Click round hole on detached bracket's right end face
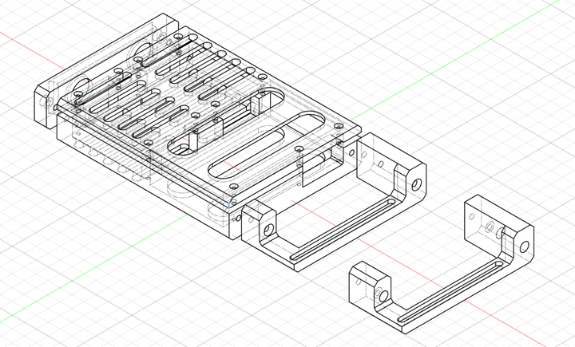The image size is (575, 347). click(x=525, y=246)
